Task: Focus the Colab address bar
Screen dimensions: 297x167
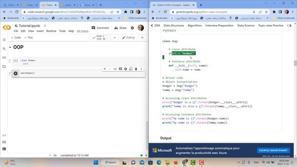Action: pos(67,12)
